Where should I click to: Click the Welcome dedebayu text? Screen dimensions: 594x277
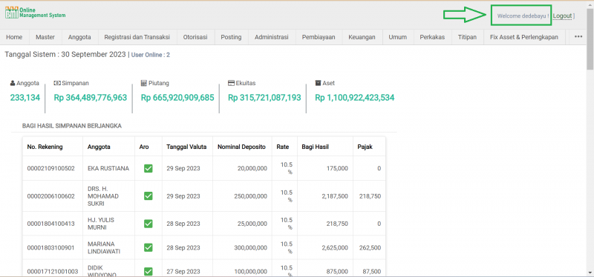pos(523,16)
